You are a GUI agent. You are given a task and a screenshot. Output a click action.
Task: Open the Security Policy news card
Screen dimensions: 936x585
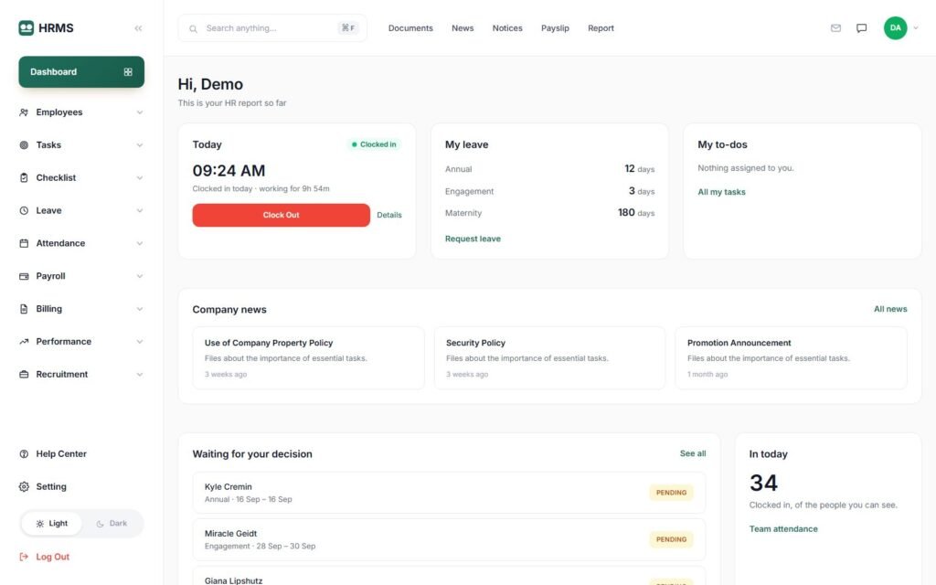[x=549, y=358]
